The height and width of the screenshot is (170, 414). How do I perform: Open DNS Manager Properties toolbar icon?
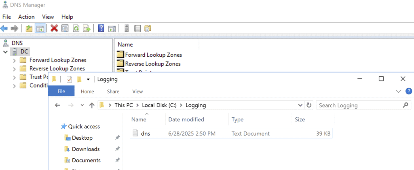[x=65, y=28]
